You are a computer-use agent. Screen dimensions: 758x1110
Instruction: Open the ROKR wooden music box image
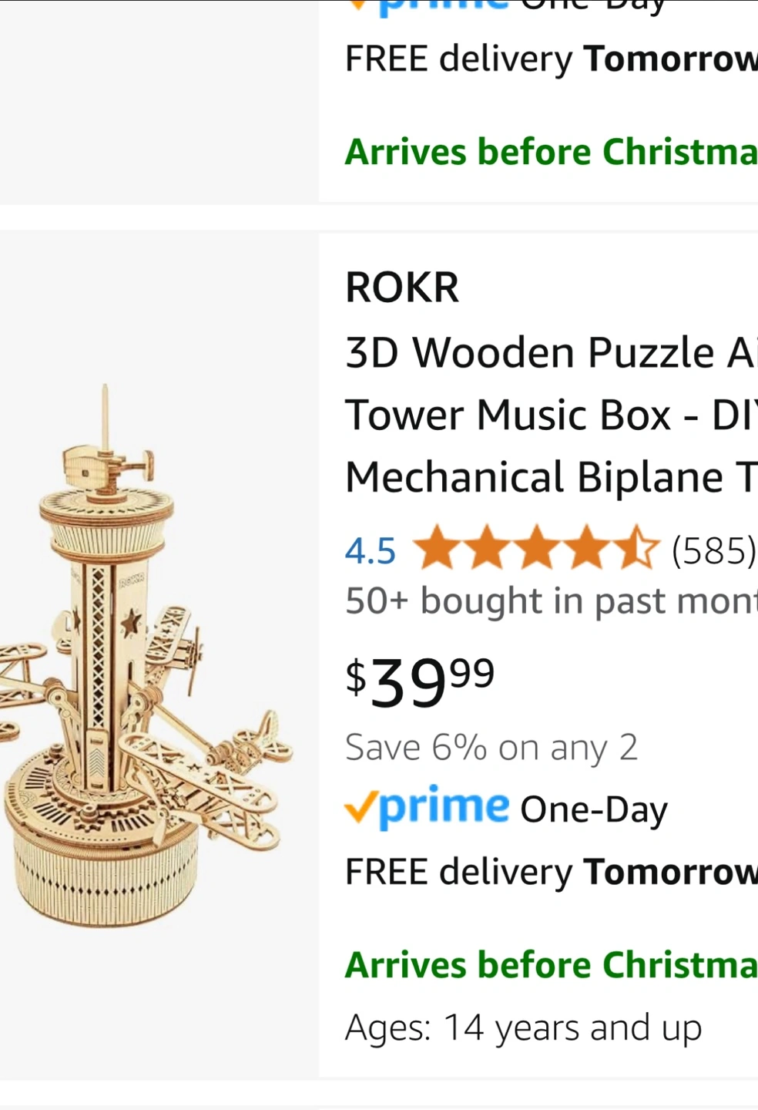(x=147, y=656)
